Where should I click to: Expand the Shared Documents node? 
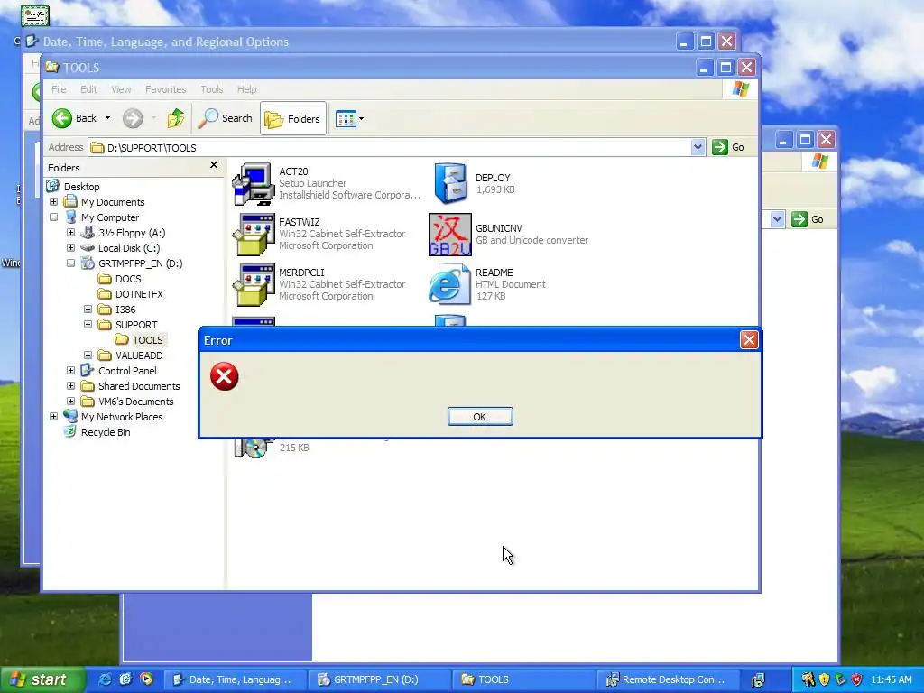(x=70, y=386)
